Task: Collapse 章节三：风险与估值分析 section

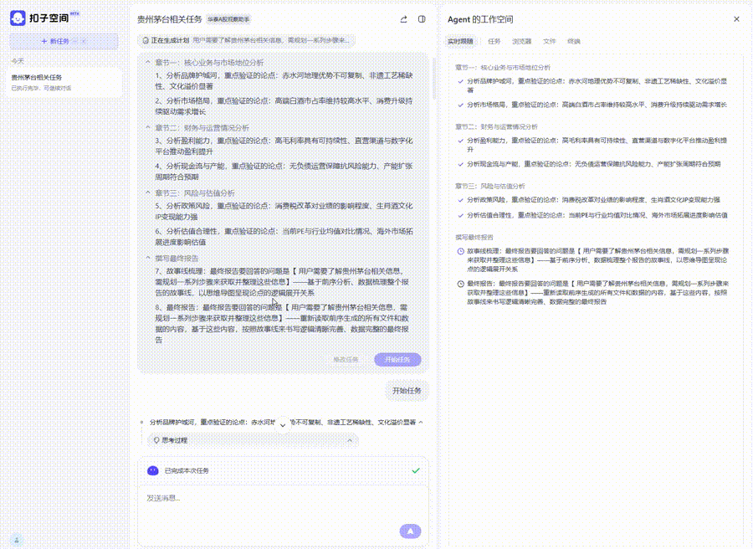Action: pyautogui.click(x=148, y=192)
